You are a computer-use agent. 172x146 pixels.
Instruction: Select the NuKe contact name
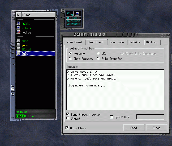coord(25,41)
